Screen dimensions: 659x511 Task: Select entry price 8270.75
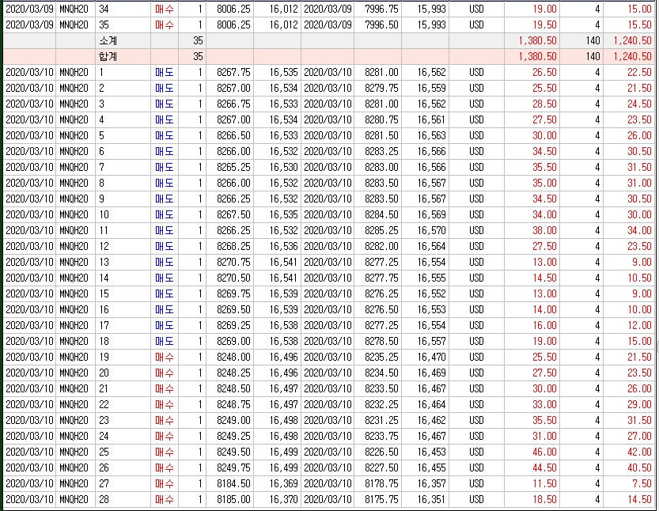233,263
